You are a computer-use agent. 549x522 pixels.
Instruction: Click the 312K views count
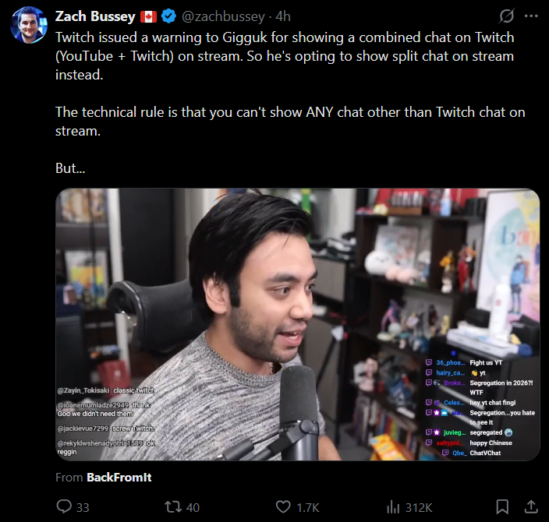click(x=419, y=507)
